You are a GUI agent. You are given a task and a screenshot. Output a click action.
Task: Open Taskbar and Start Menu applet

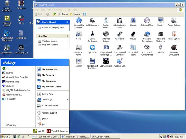[x=92, y=64]
